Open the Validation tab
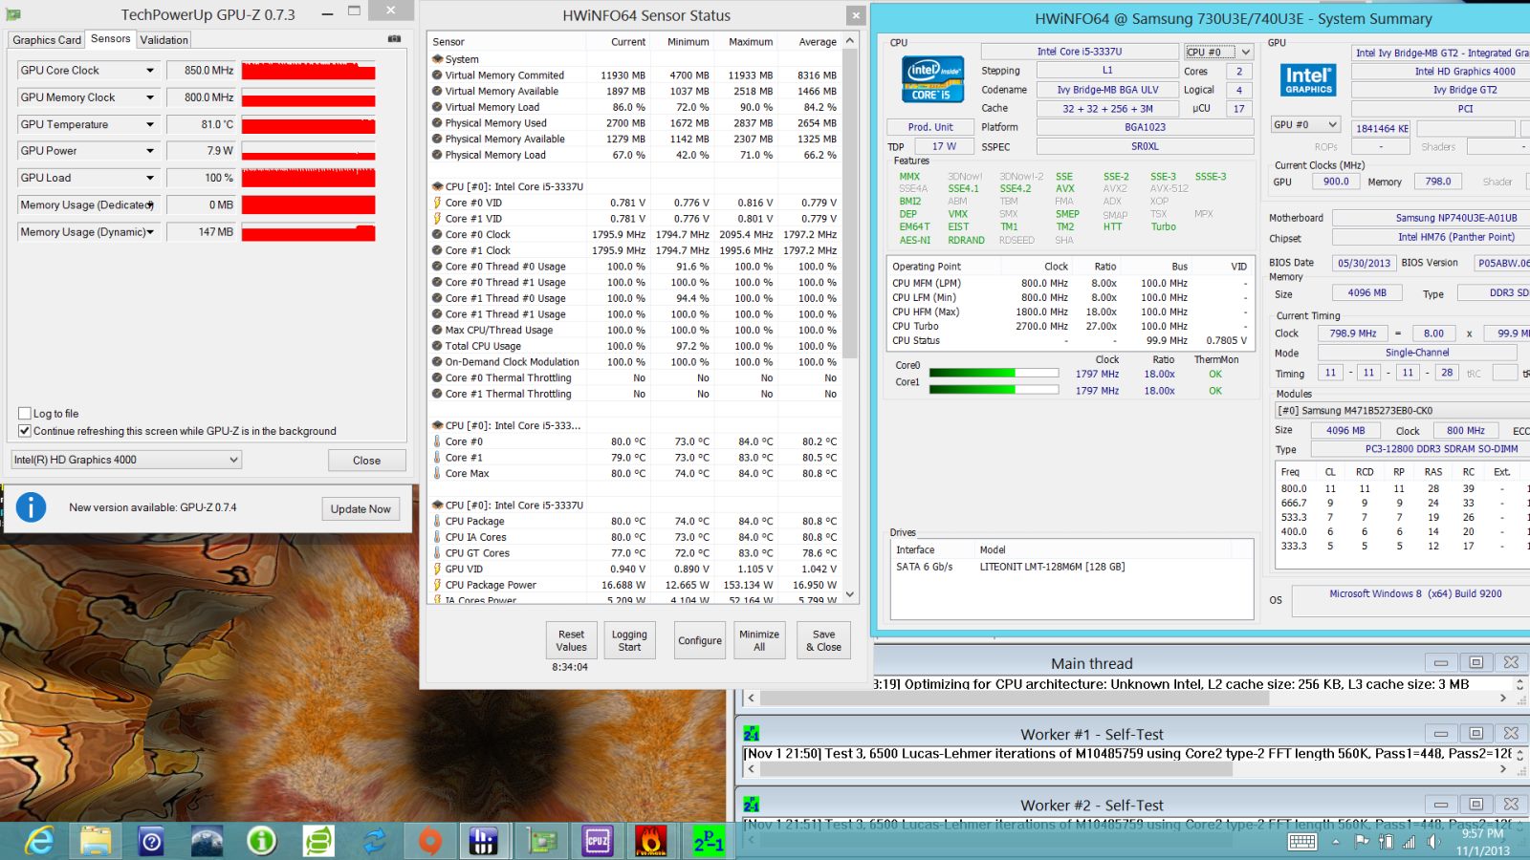 [x=164, y=40]
